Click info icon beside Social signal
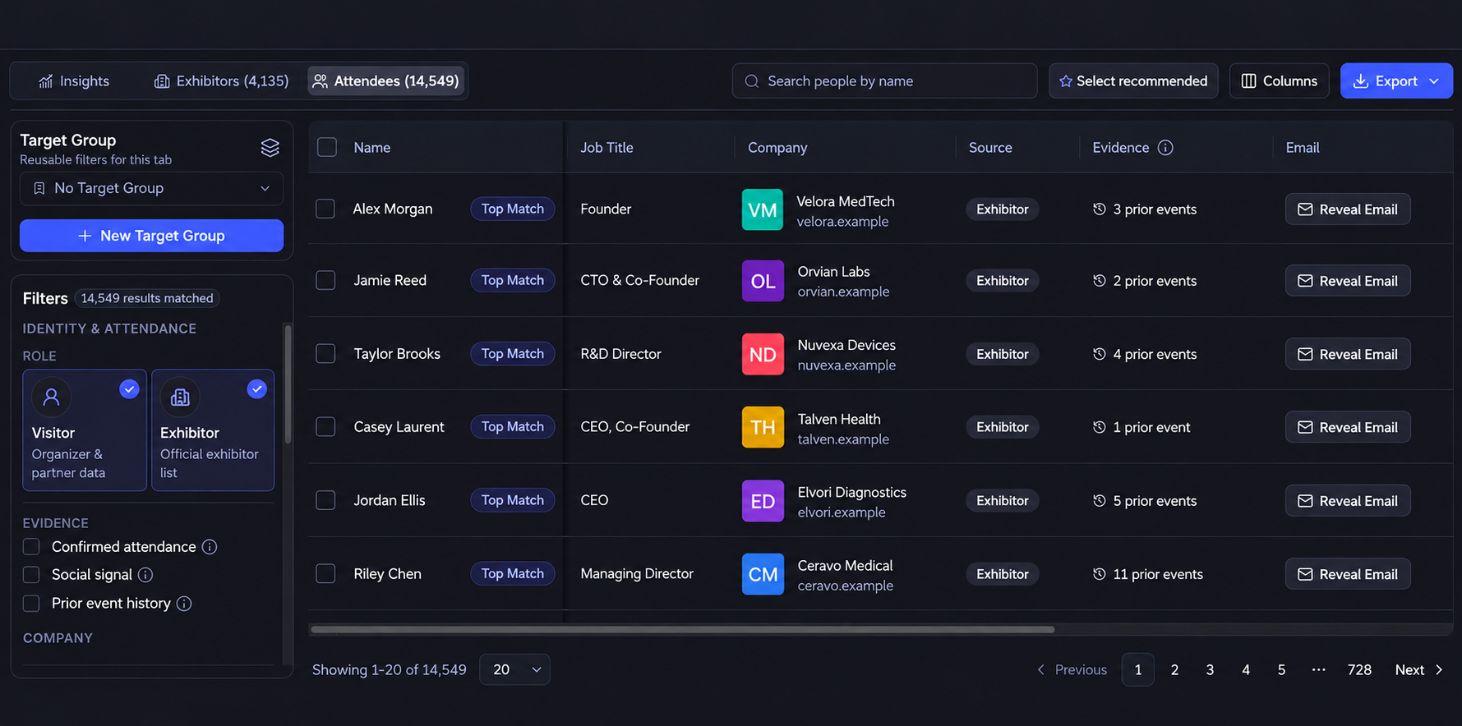This screenshot has width=1462, height=726. click(x=145, y=575)
